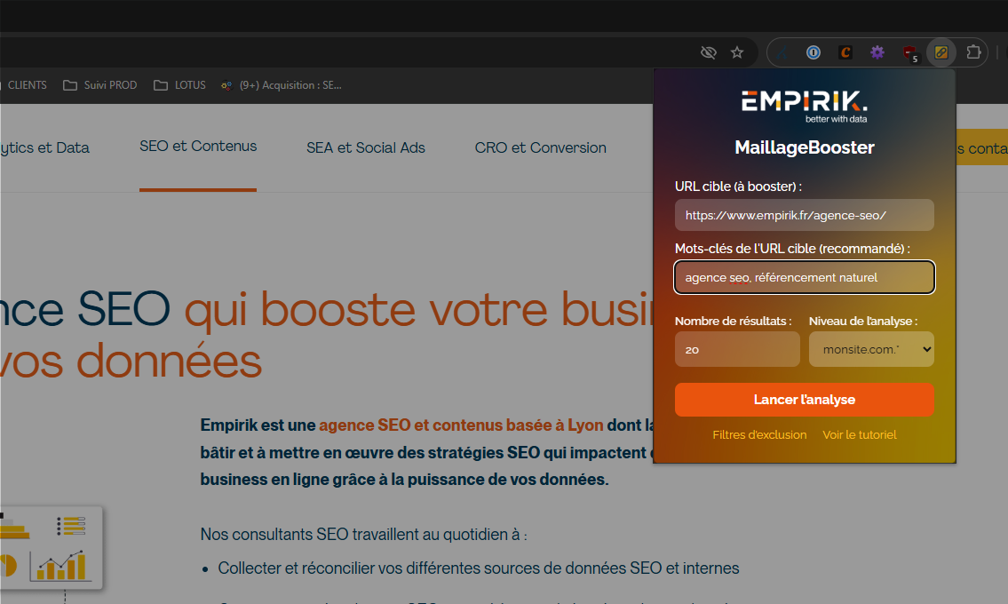Open the CLIENTS bookmark folder
The image size is (1008, 604).
(x=23, y=85)
